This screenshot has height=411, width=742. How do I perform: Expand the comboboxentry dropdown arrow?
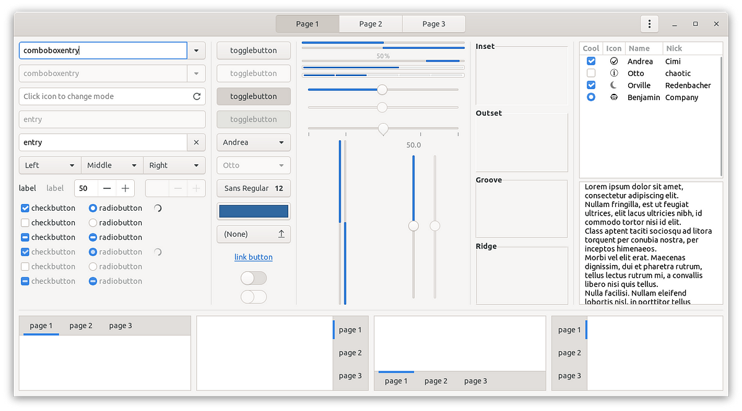click(x=196, y=51)
